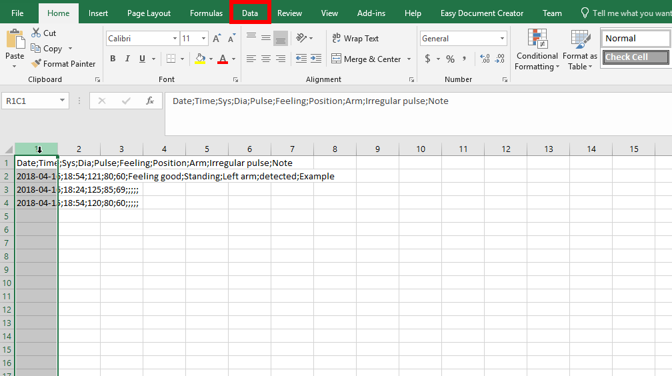672x376 pixels.
Task: Click the Tell me lightbulb icon
Action: pos(585,13)
